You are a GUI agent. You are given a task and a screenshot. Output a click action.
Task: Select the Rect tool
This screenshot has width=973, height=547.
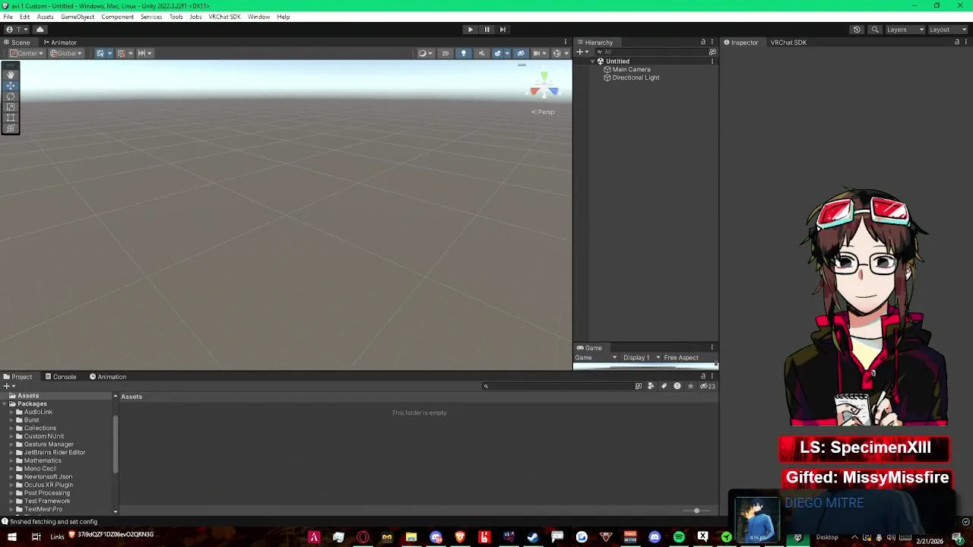click(x=11, y=118)
